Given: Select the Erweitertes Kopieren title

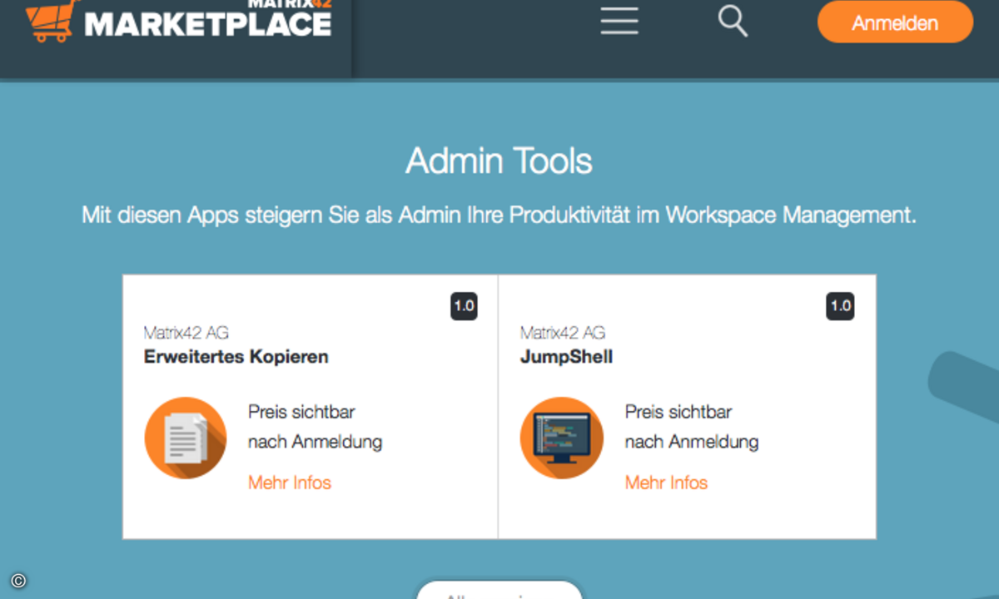Looking at the screenshot, I should coord(236,357).
